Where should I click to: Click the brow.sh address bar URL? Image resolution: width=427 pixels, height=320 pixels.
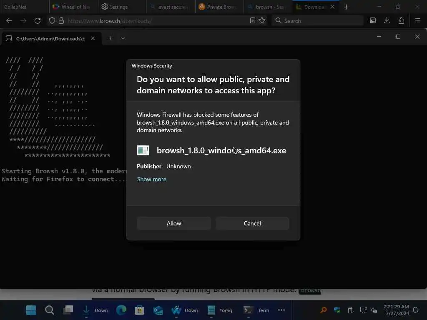[x=110, y=21]
